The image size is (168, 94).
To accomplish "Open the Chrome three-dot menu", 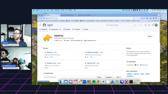I will coord(159,18).
